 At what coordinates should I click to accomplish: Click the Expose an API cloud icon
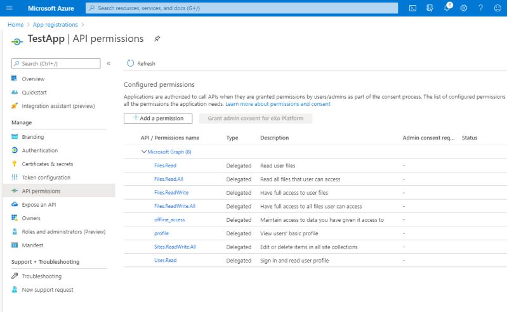pyautogui.click(x=15, y=204)
